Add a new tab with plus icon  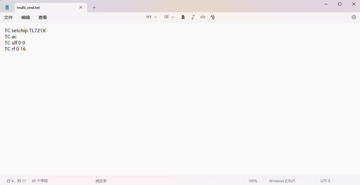pyautogui.click(x=94, y=7)
